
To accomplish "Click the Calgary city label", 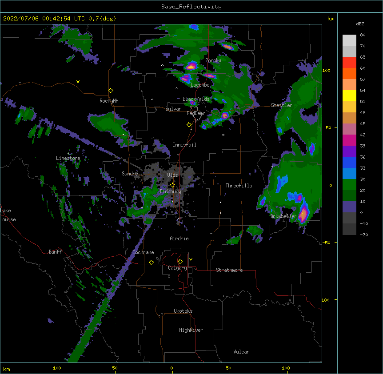I will (x=177, y=268).
